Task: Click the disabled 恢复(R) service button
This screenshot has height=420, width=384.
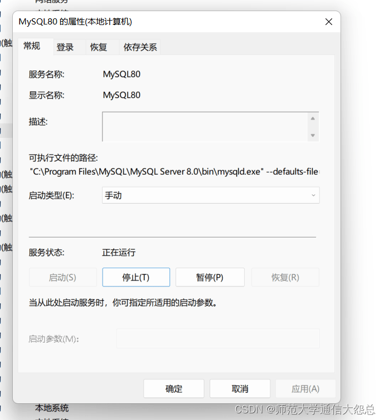Action: coord(285,277)
